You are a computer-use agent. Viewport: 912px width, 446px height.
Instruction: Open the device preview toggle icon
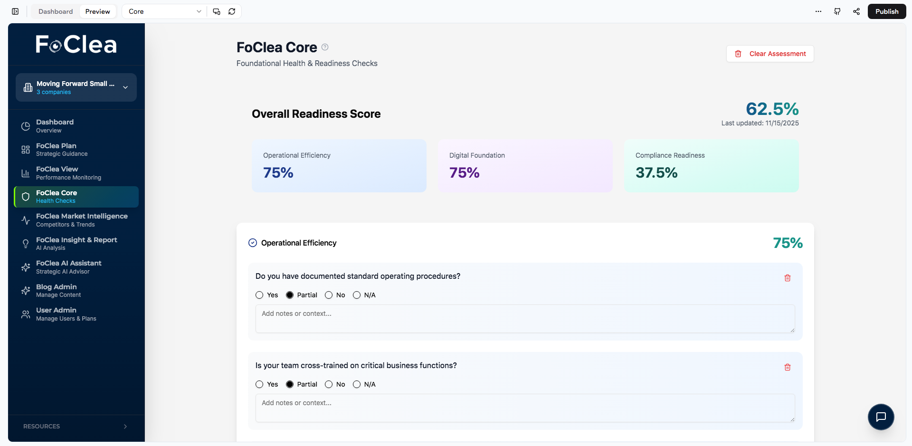[216, 11]
